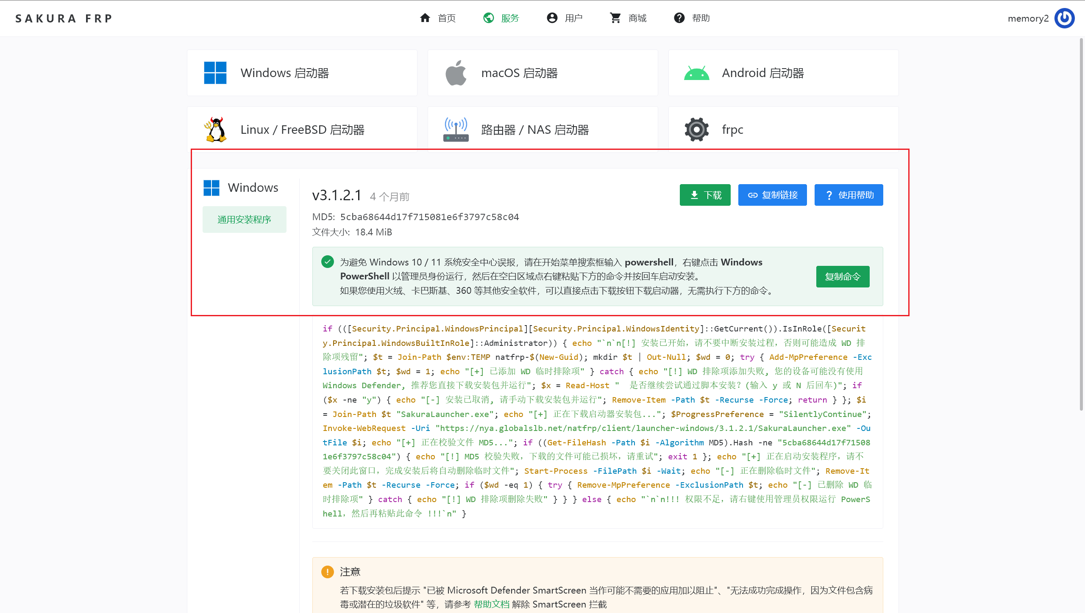Click the 文件大小 18.4 MiB text
Image resolution: width=1085 pixels, height=613 pixels.
352,232
